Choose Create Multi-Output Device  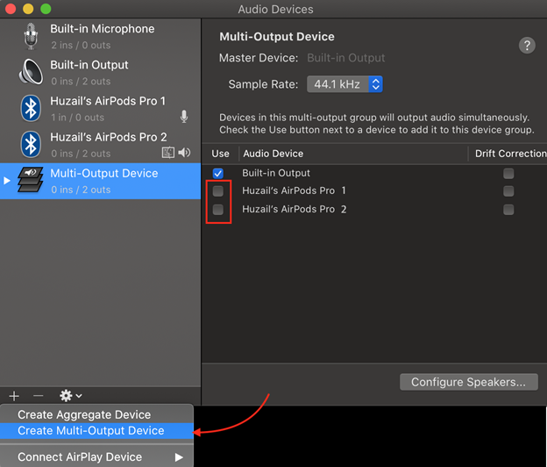tap(96, 431)
